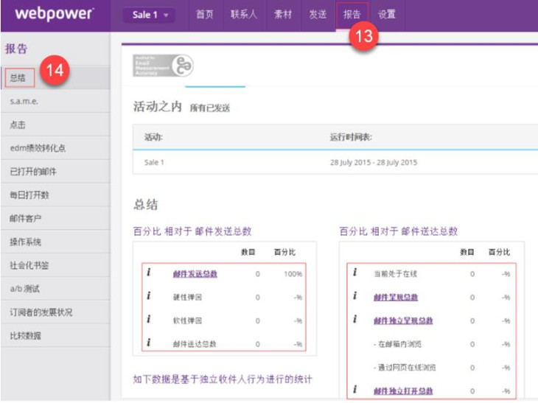538x403 pixels.
Task: Click the 在邮箱内浏览 row label
Action: tap(398, 344)
